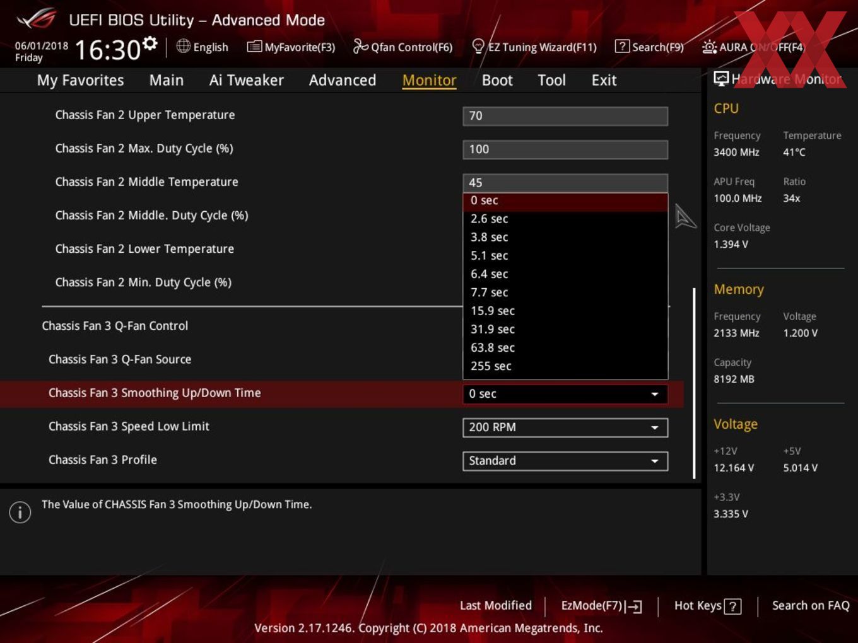Switch to EzMode(F7)

601,606
